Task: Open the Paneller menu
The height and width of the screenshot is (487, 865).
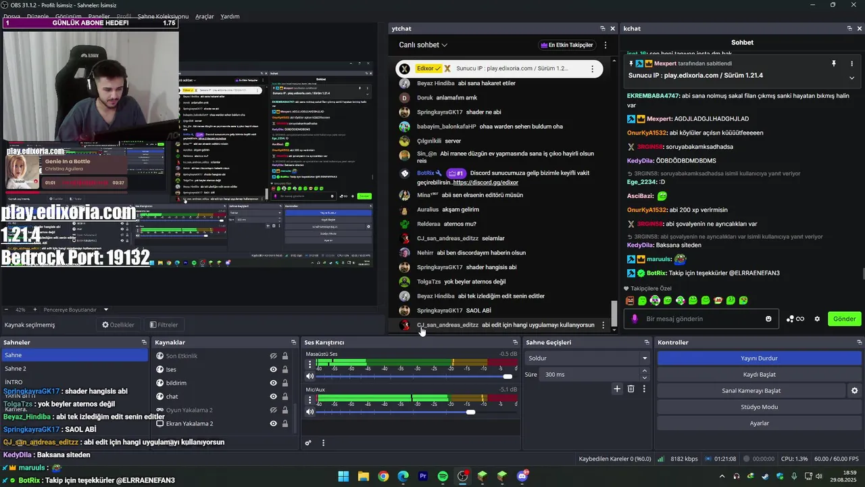Action: [99, 16]
